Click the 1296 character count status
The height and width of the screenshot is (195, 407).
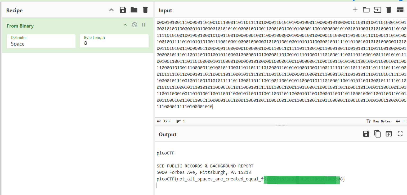(x=164, y=121)
